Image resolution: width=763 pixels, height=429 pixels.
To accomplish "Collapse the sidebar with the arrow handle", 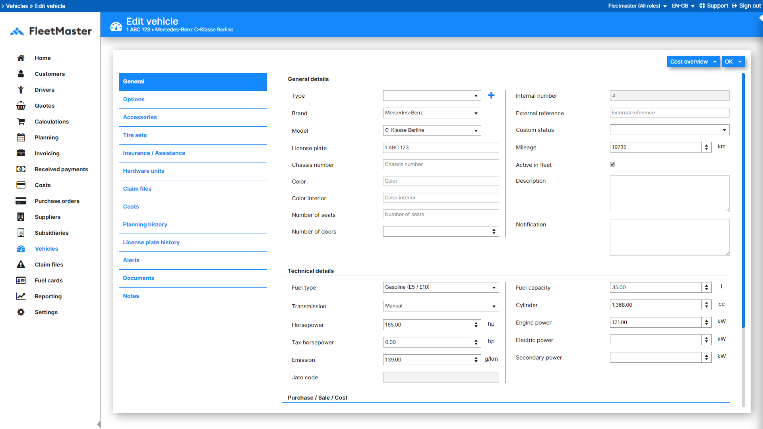I will click(99, 424).
